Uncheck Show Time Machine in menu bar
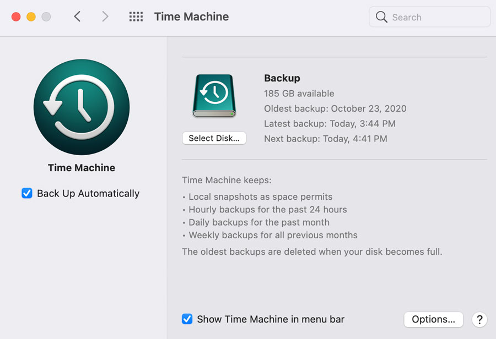This screenshot has width=496, height=339. pyautogui.click(x=187, y=319)
